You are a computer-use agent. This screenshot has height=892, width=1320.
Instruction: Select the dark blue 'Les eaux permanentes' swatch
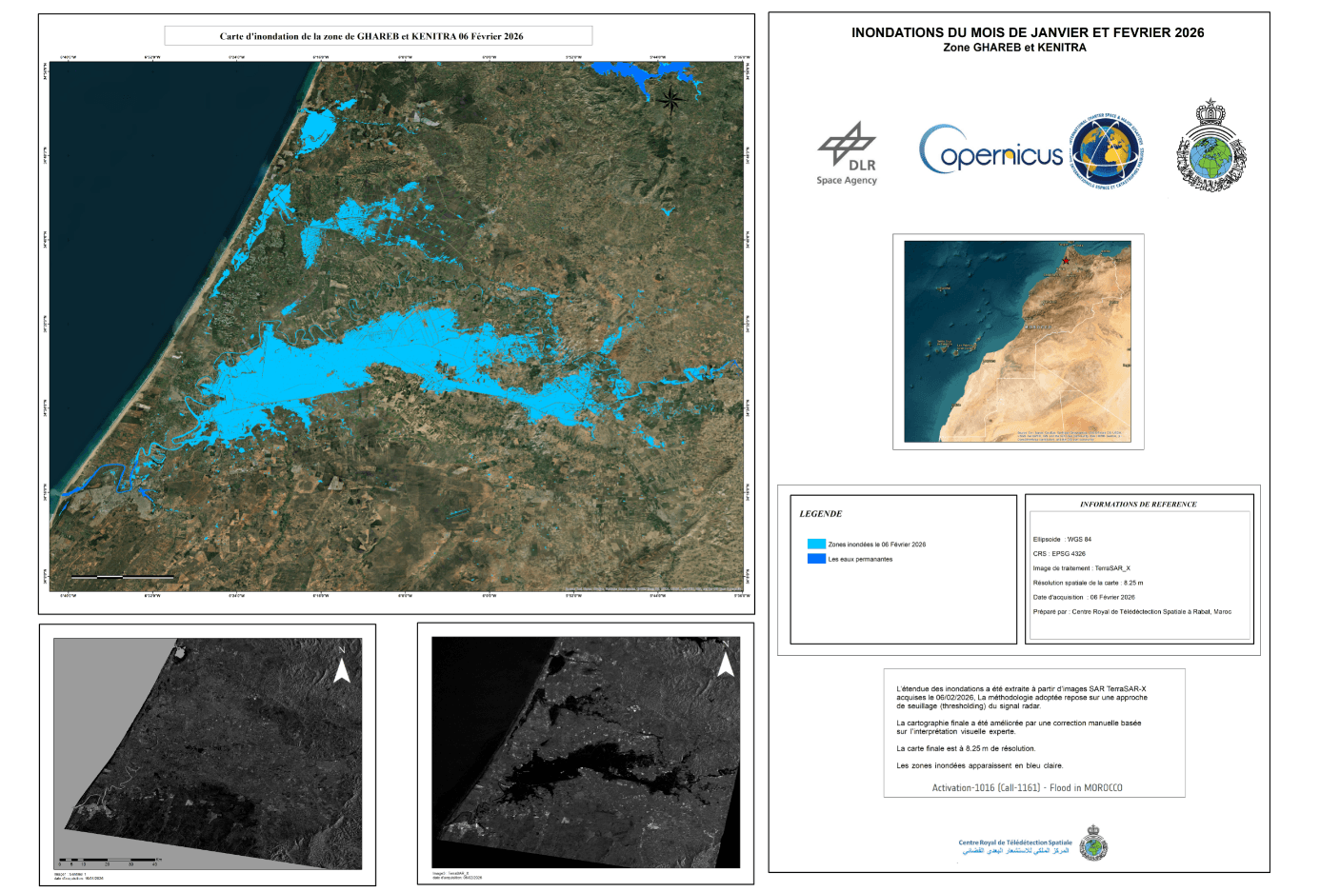pyautogui.click(x=816, y=559)
